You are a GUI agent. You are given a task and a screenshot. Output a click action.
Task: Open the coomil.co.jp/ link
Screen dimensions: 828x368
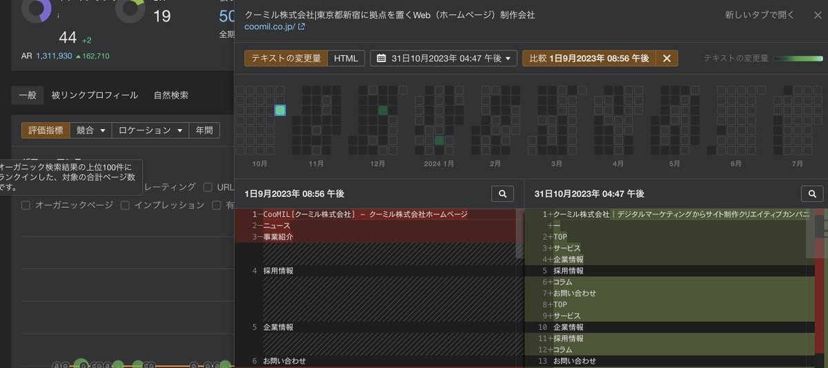(x=270, y=27)
